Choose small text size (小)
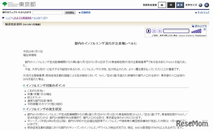The width and height of the screenshot is (213, 131). [x=200, y=5]
